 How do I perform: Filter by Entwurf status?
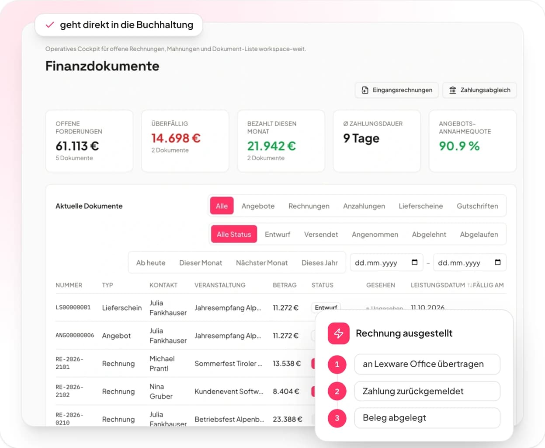pyautogui.click(x=278, y=234)
